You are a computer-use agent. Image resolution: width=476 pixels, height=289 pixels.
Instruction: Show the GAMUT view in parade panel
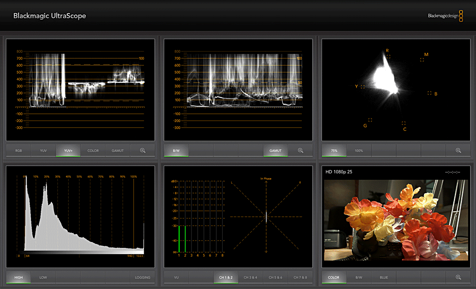click(118, 150)
